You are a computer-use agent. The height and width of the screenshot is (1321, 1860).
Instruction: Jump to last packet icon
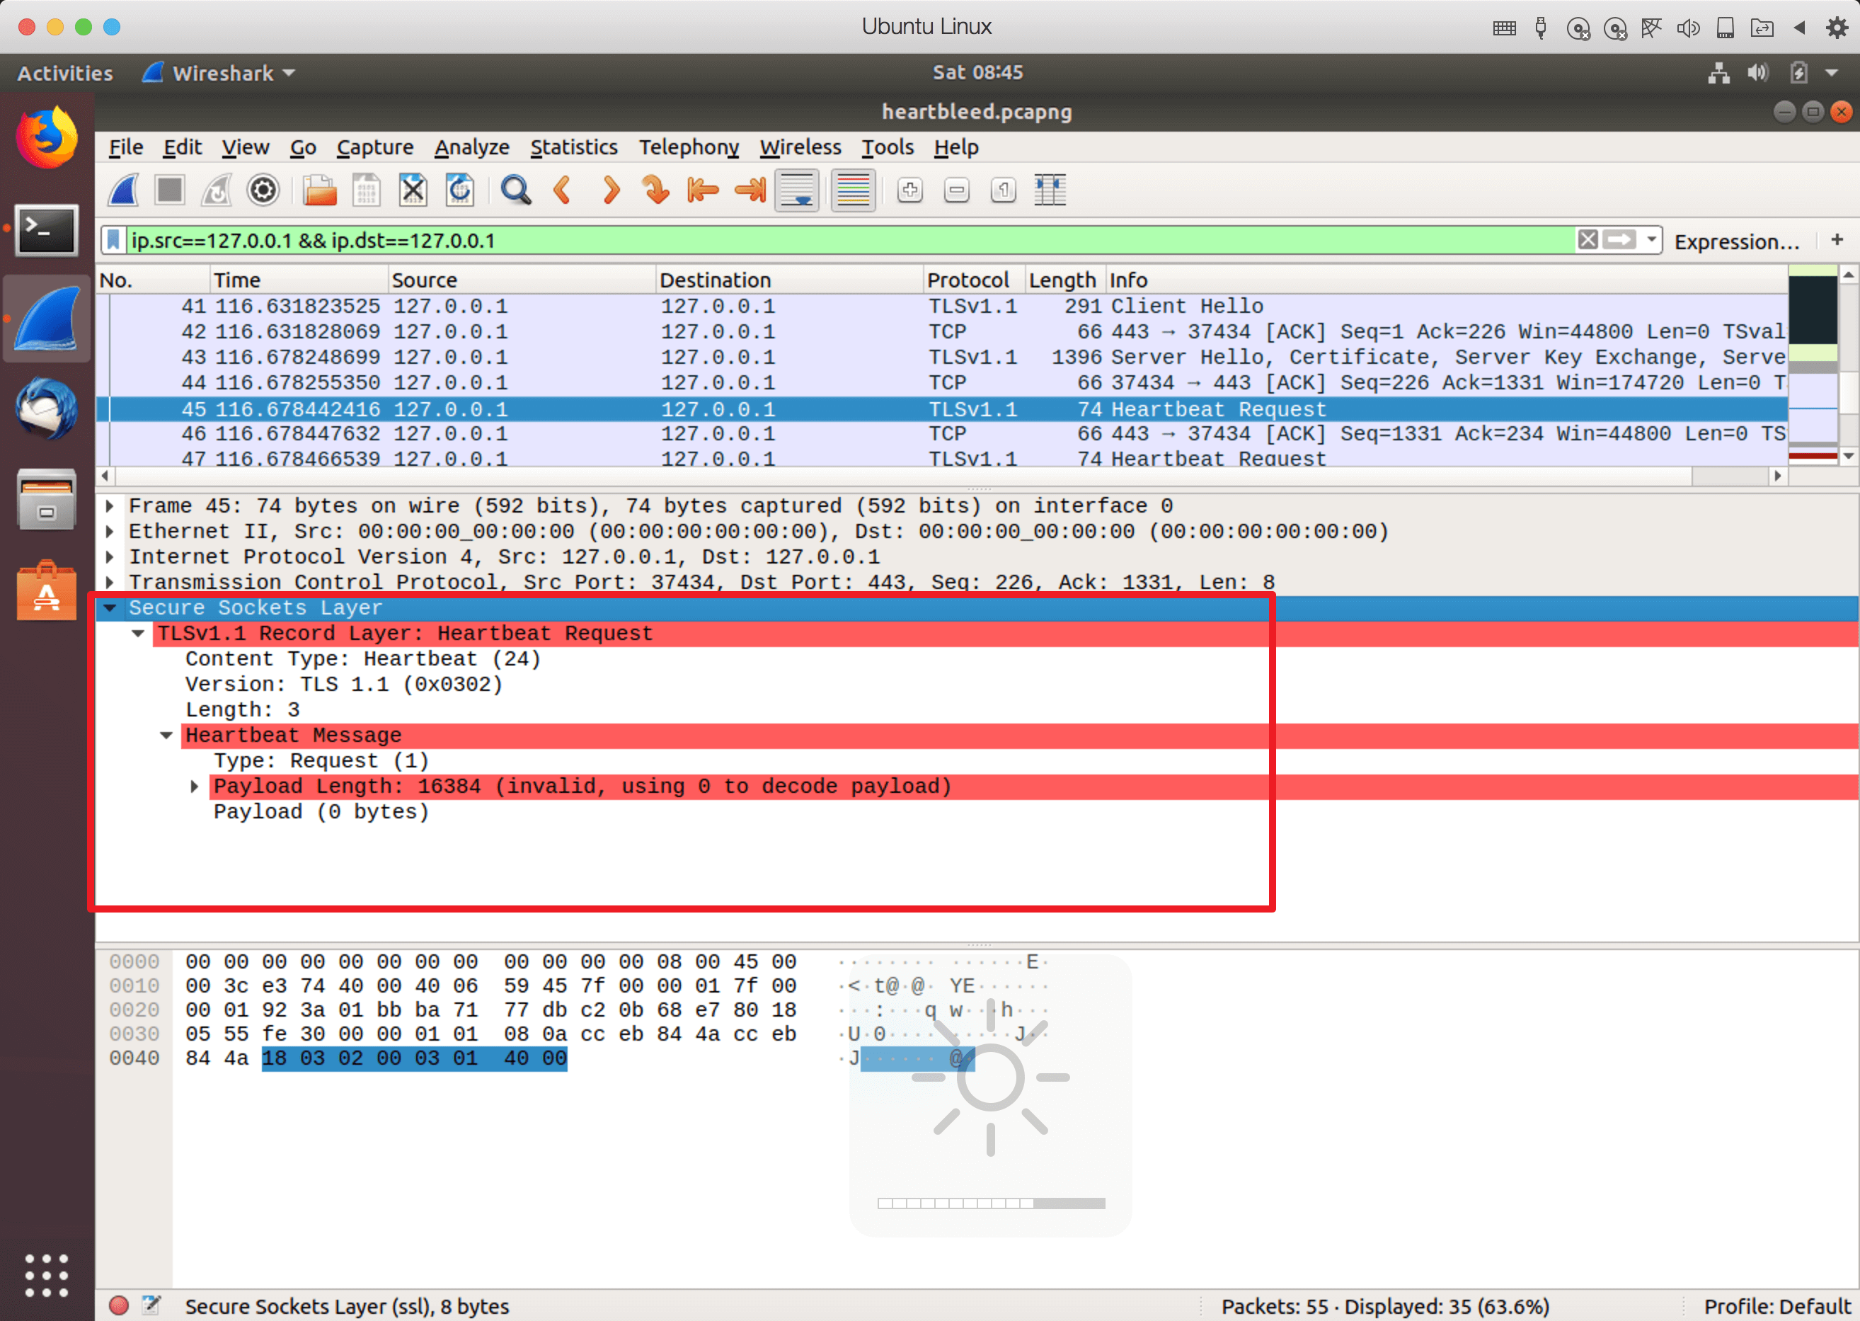click(x=750, y=191)
